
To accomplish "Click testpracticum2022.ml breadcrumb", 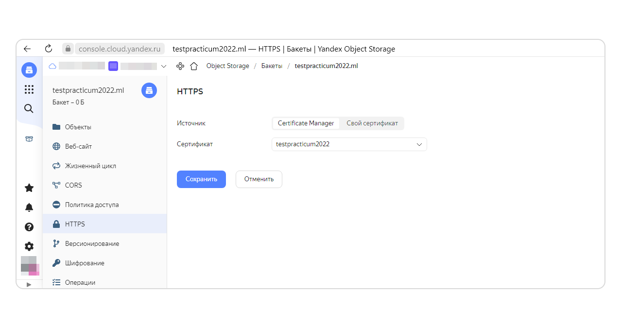I will click(326, 66).
